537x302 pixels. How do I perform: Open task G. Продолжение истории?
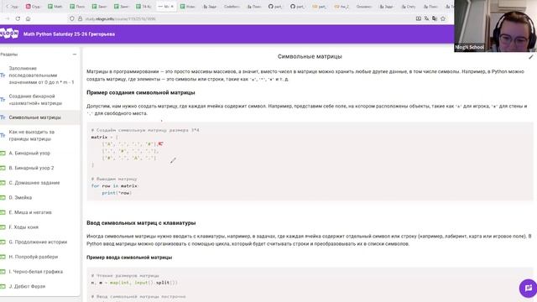[x=38, y=242]
